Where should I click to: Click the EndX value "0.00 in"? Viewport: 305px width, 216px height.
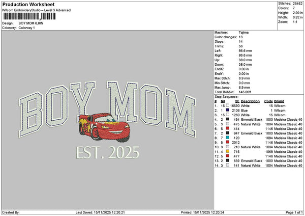(243, 69)
